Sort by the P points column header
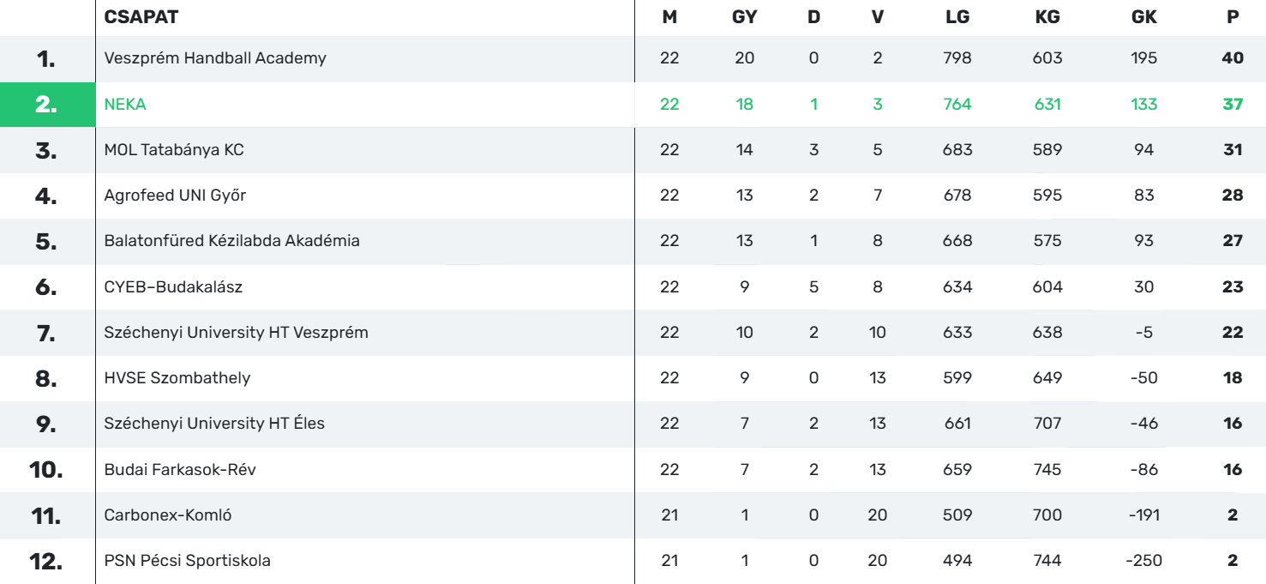The height and width of the screenshot is (584, 1266). tap(1233, 17)
